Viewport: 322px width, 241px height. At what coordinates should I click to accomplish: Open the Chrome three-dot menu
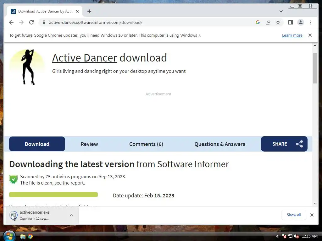[x=311, y=22]
